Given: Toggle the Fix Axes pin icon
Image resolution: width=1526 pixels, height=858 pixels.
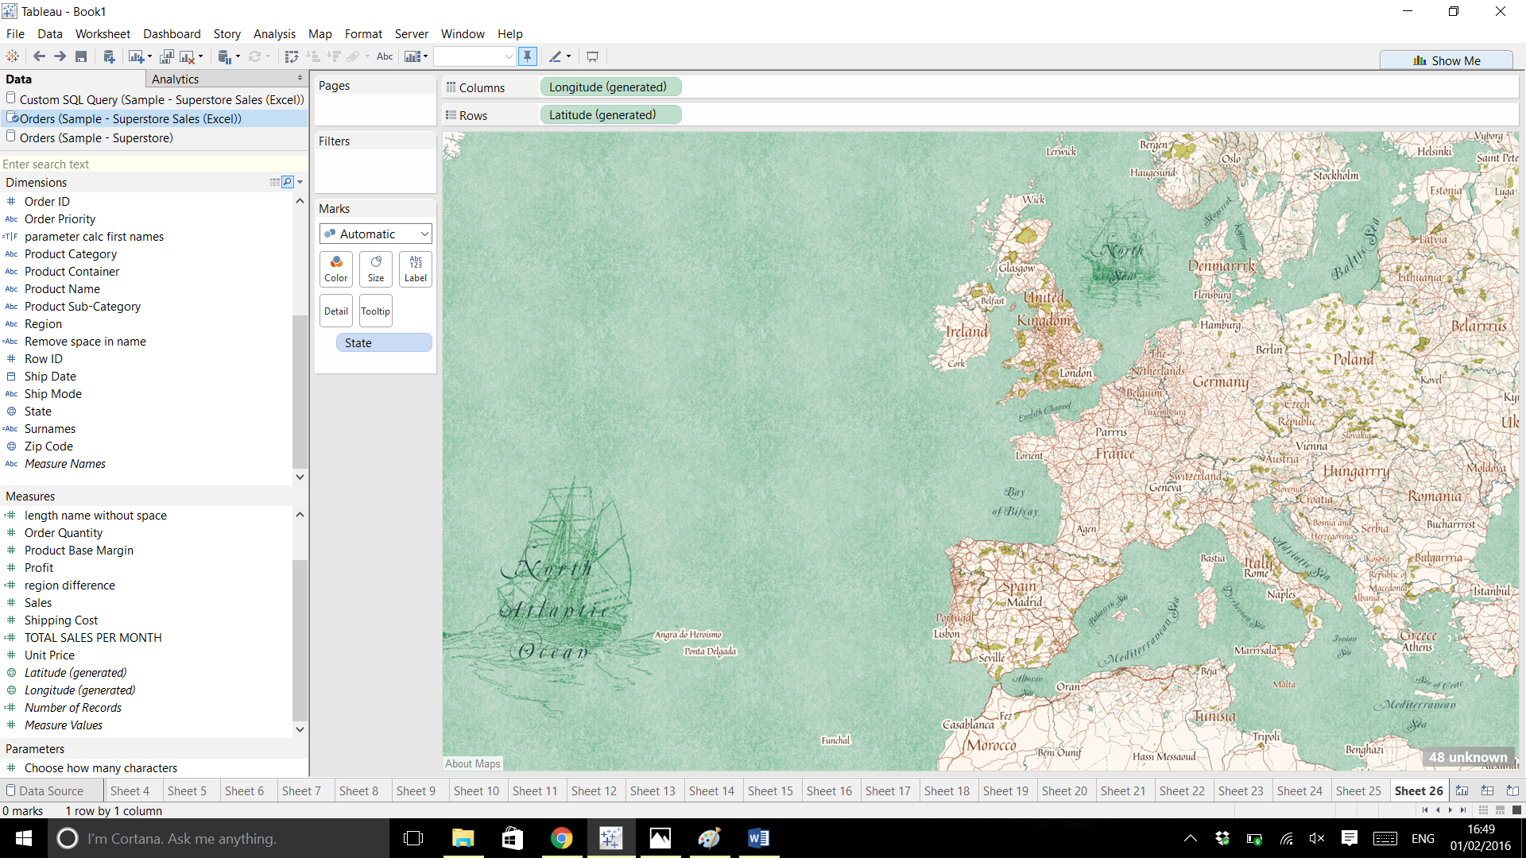Looking at the screenshot, I should [x=527, y=56].
